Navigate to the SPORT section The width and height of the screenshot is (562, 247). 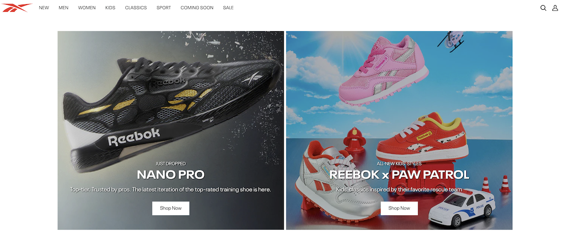tap(163, 8)
